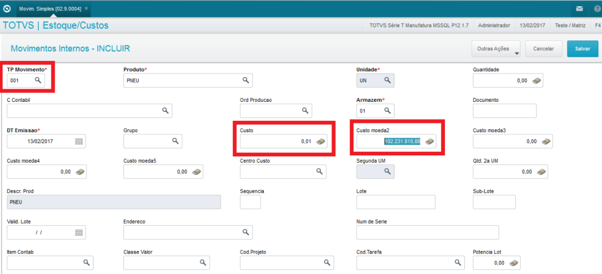602x274 pixels.
Task: Click the Administrador user label
Action: pyautogui.click(x=494, y=25)
